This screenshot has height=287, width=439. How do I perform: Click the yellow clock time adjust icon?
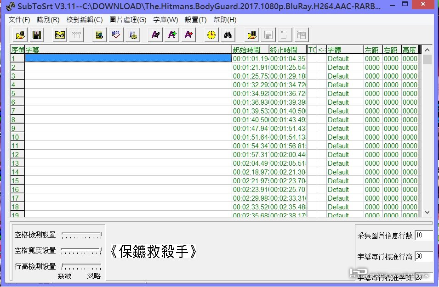click(x=211, y=35)
